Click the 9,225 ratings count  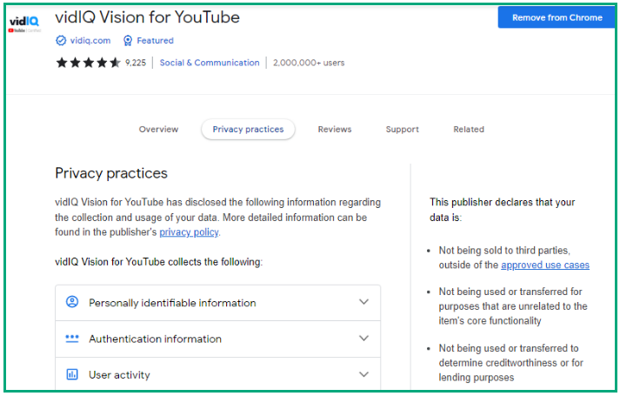click(136, 63)
